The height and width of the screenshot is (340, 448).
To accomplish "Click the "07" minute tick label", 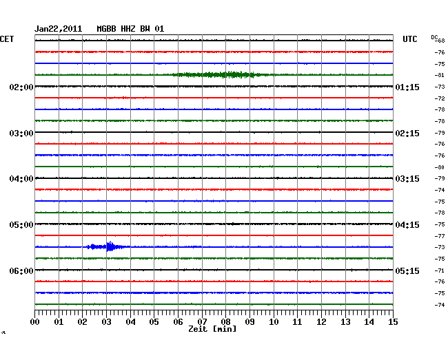I will (x=202, y=322).
